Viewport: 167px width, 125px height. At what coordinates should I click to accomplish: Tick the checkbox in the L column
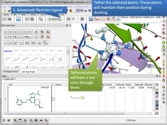[53, 99]
